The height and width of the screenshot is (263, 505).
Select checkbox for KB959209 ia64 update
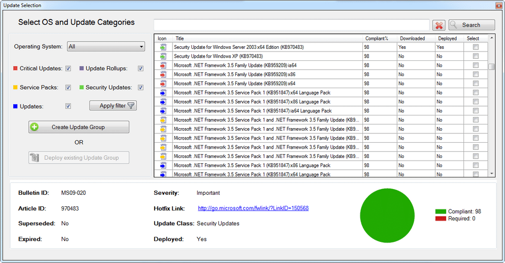(x=476, y=65)
